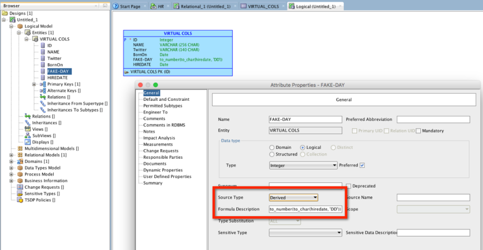This screenshot has height=250, width=483.
Task: Click the Formula Description input field
Action: [x=305, y=209]
